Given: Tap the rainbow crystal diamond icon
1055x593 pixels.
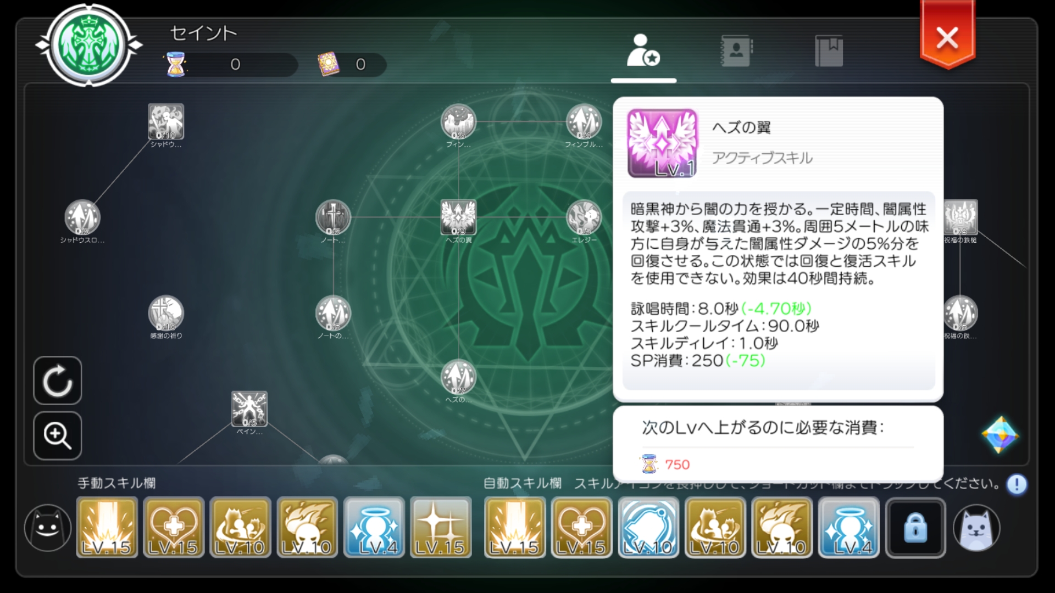Looking at the screenshot, I should pos(1000,435).
